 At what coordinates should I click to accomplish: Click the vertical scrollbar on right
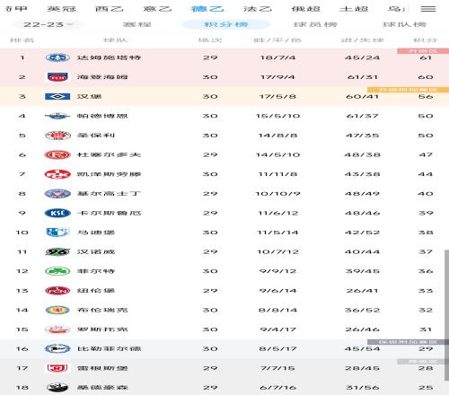pos(446,314)
